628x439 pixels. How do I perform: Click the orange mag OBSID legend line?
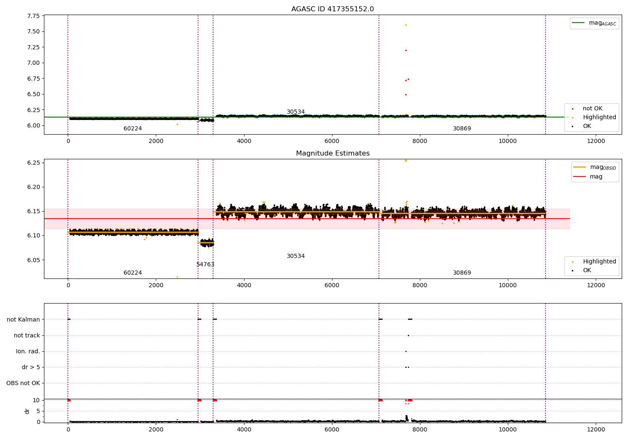point(580,167)
